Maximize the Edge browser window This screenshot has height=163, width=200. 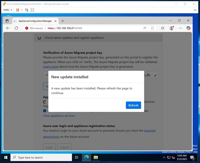click(x=179, y=21)
